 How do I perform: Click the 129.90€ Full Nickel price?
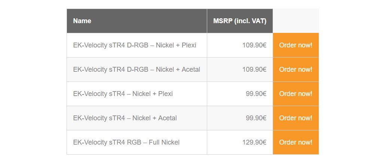coord(254,142)
